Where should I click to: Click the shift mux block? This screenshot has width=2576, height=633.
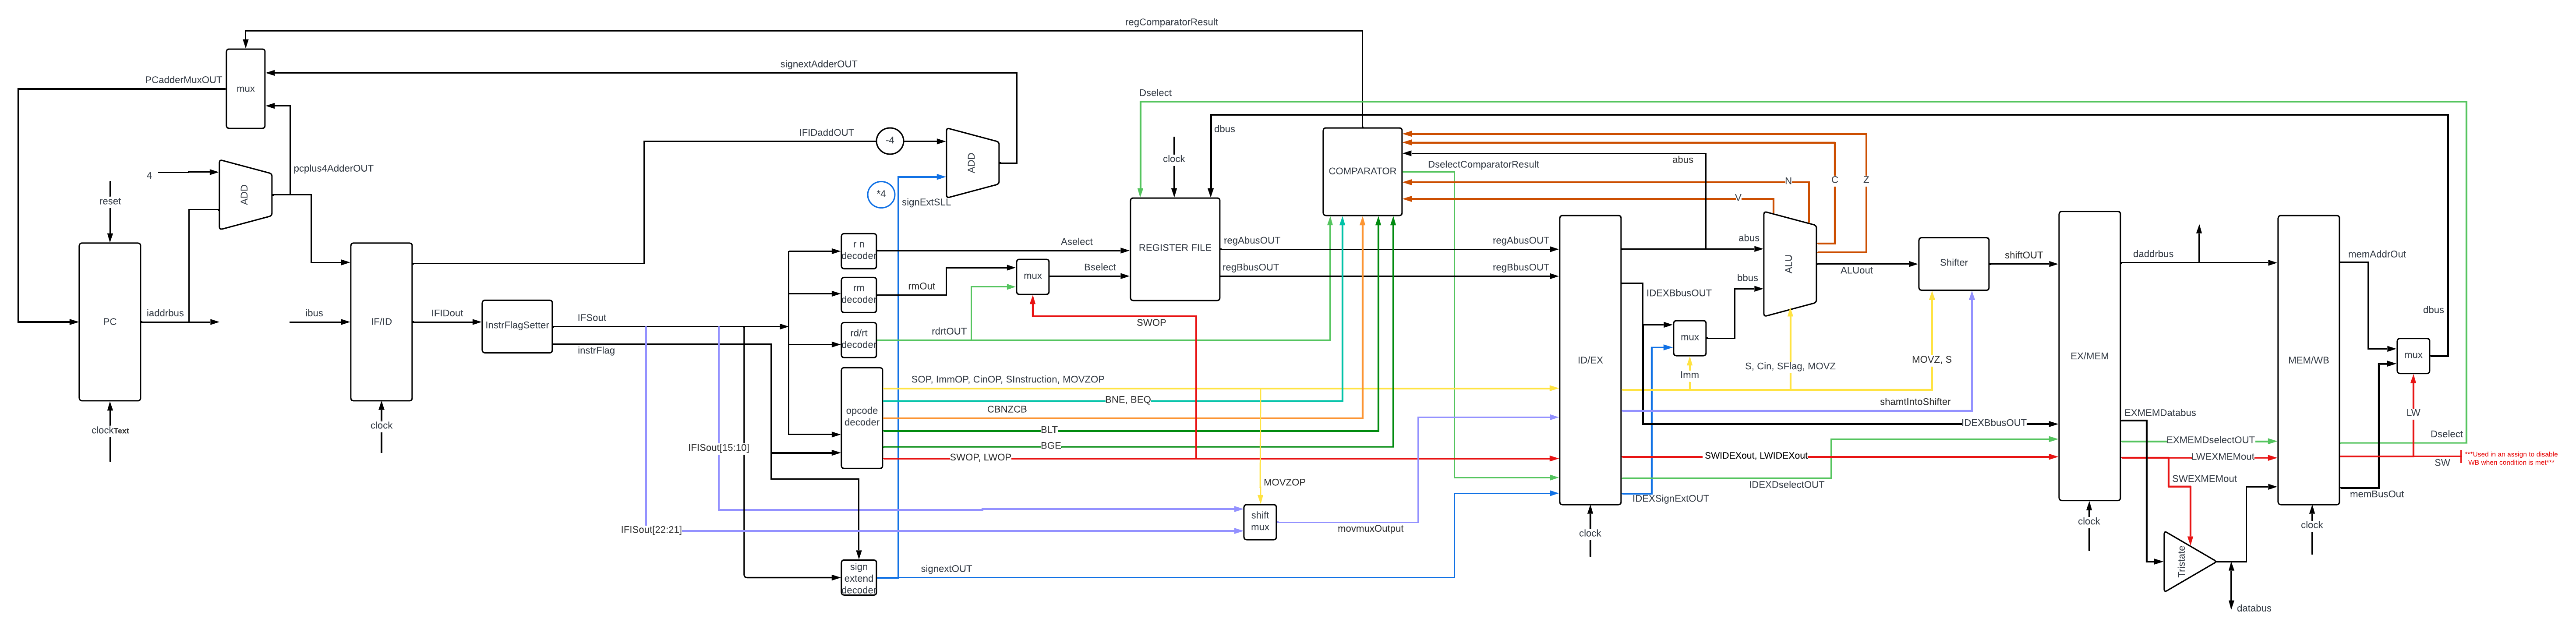(1260, 522)
